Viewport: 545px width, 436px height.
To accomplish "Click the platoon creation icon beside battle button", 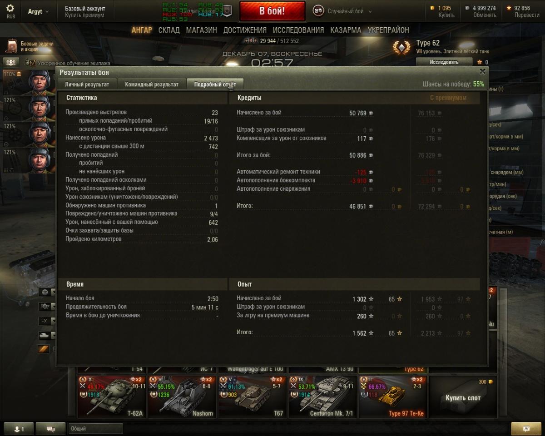I will (x=228, y=11).
